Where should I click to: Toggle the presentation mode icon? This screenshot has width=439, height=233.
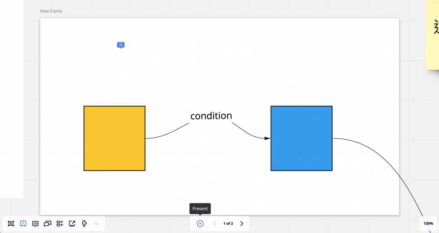[23, 224]
